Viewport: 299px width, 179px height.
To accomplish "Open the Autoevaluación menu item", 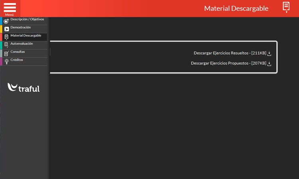I will [22, 44].
